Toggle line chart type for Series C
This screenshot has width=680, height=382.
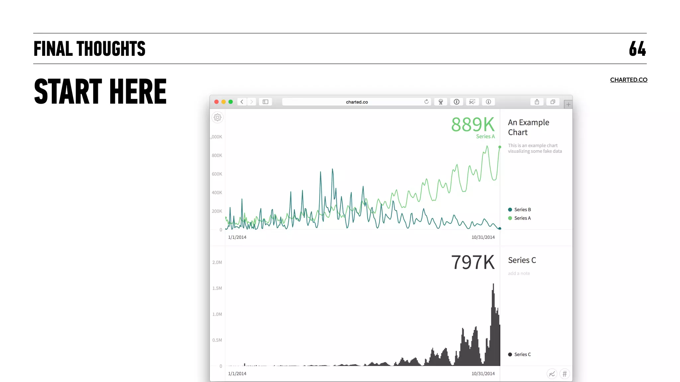point(552,374)
